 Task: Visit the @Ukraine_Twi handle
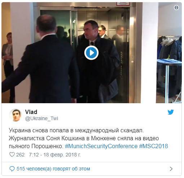[x=41, y=118]
